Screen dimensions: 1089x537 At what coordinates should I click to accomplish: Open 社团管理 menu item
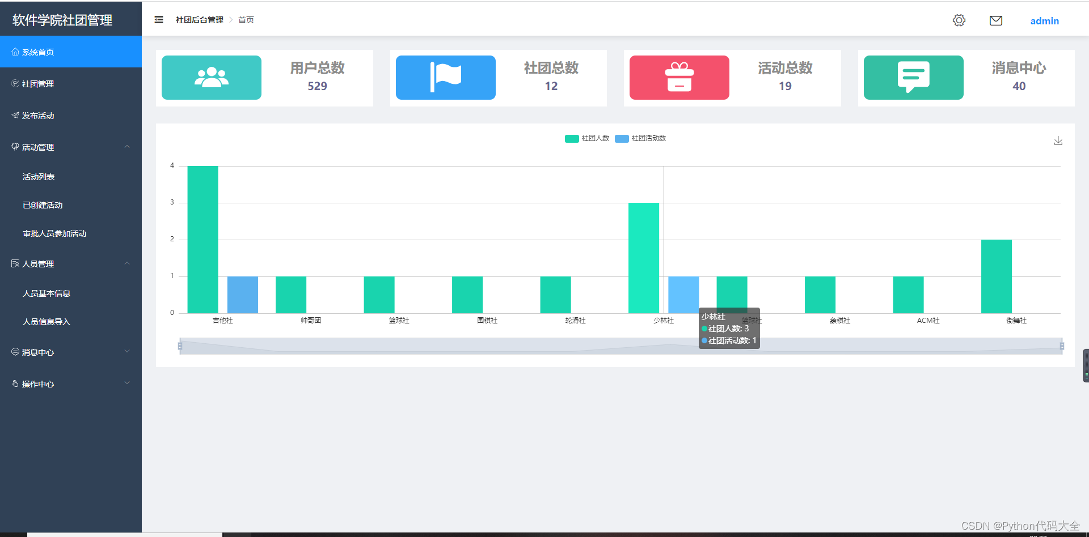click(x=71, y=83)
